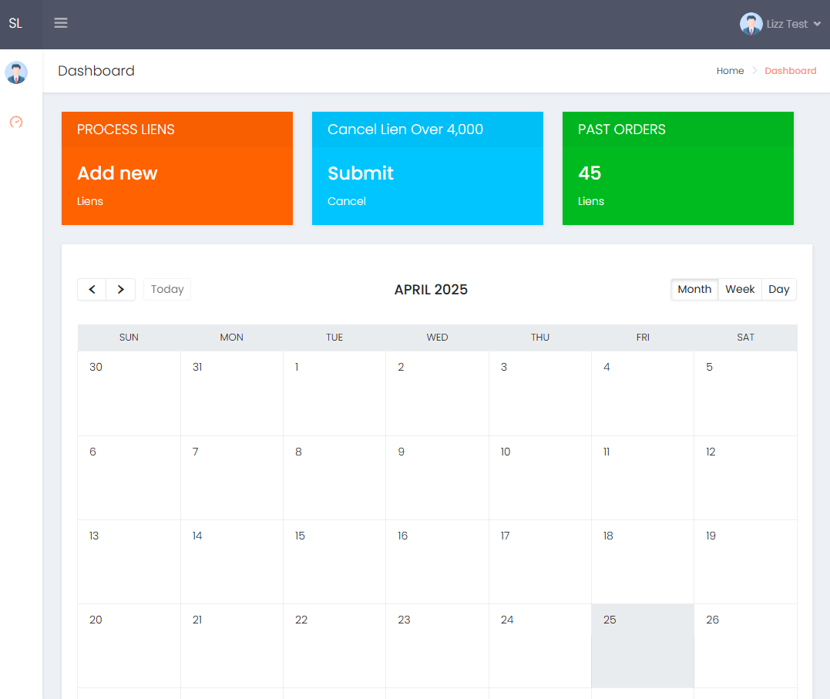Screen dimensions: 830x699
Task: Select day 7 in the calendar
Action: click(232, 478)
